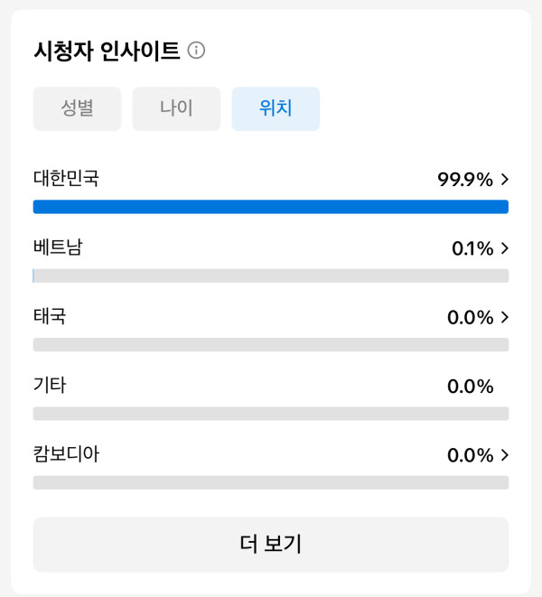Expand the 태국 chevron arrow

point(505,317)
